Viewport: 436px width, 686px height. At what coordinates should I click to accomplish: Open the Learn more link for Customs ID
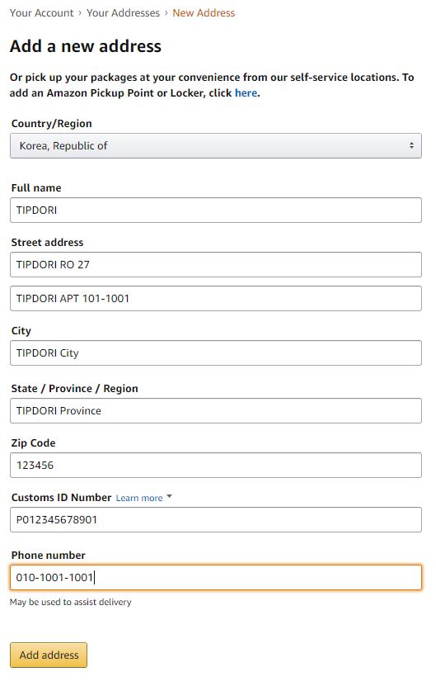pos(139,498)
